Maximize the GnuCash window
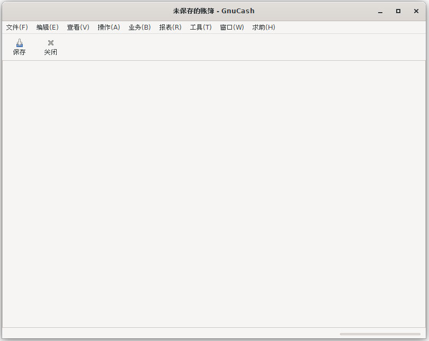 coord(398,11)
